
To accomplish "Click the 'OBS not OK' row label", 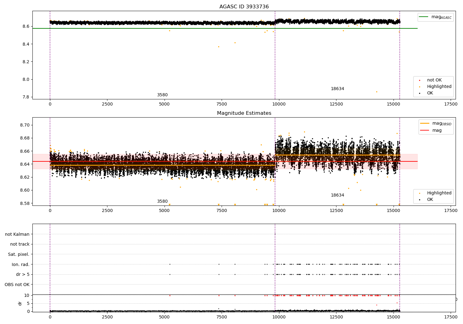I will click(17, 285).
